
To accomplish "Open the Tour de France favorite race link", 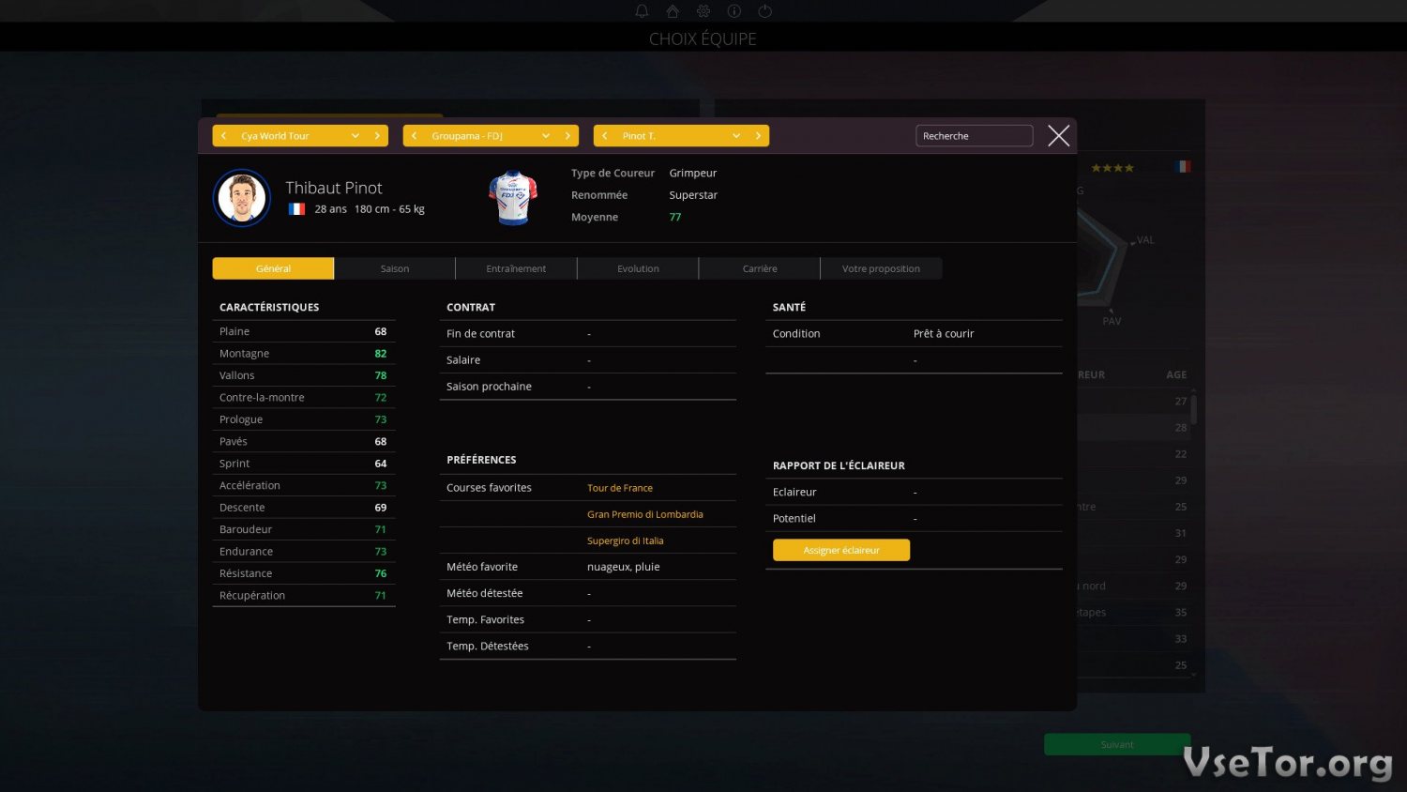I will (620, 488).
